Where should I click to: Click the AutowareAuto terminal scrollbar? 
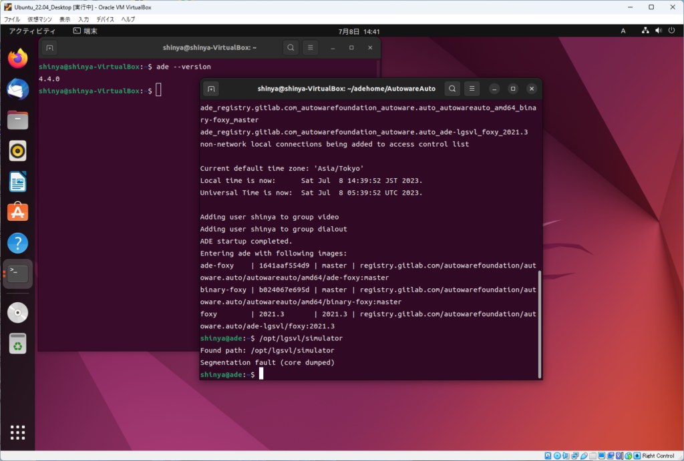(540, 324)
